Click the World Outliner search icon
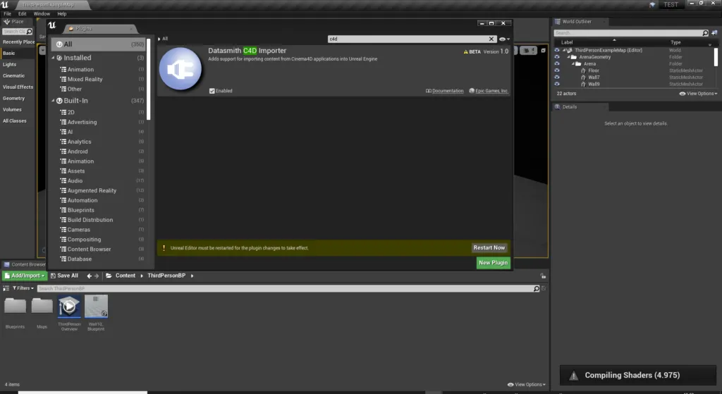722x394 pixels. [x=705, y=33]
